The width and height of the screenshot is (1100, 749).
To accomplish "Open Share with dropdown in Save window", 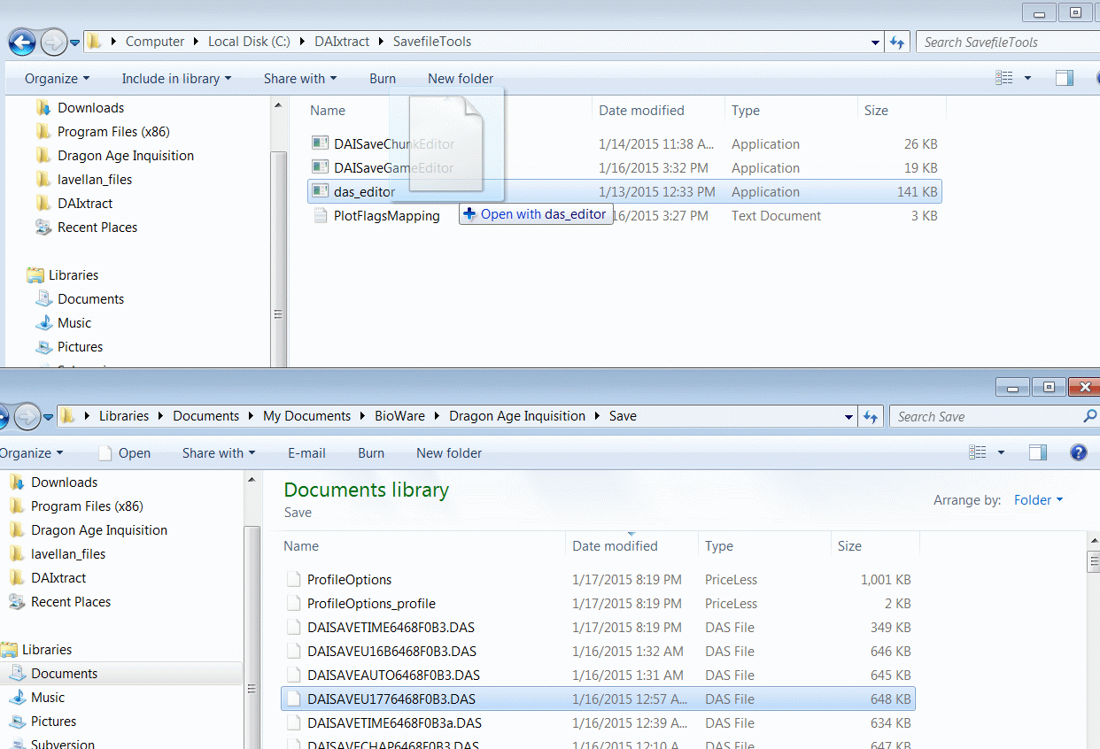I will 219,452.
